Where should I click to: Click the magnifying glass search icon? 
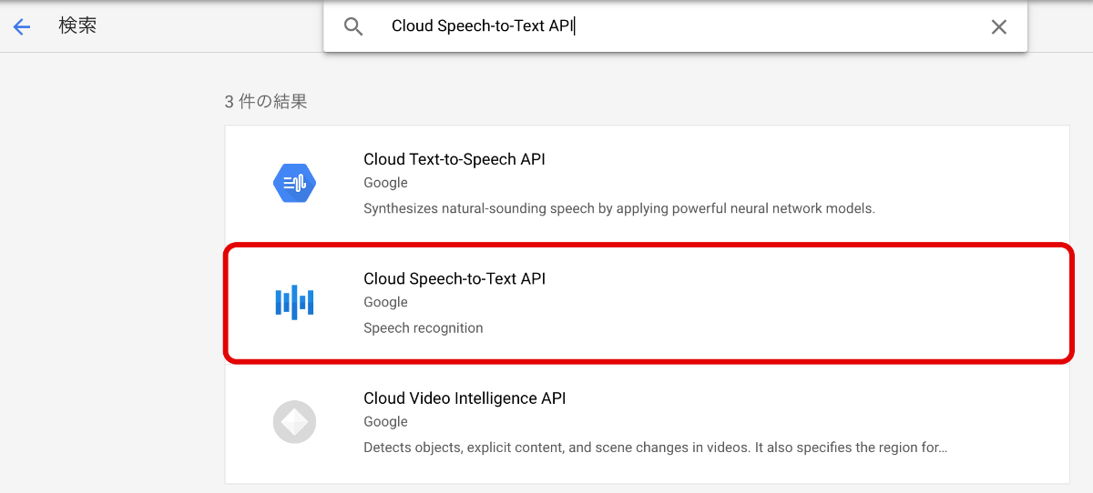pos(353,26)
